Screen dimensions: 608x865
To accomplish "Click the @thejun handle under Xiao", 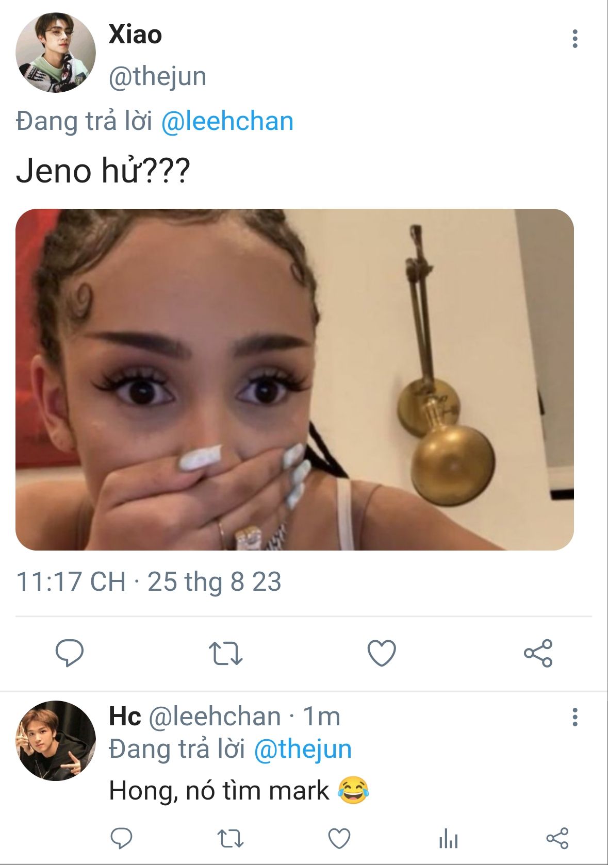I will point(157,77).
